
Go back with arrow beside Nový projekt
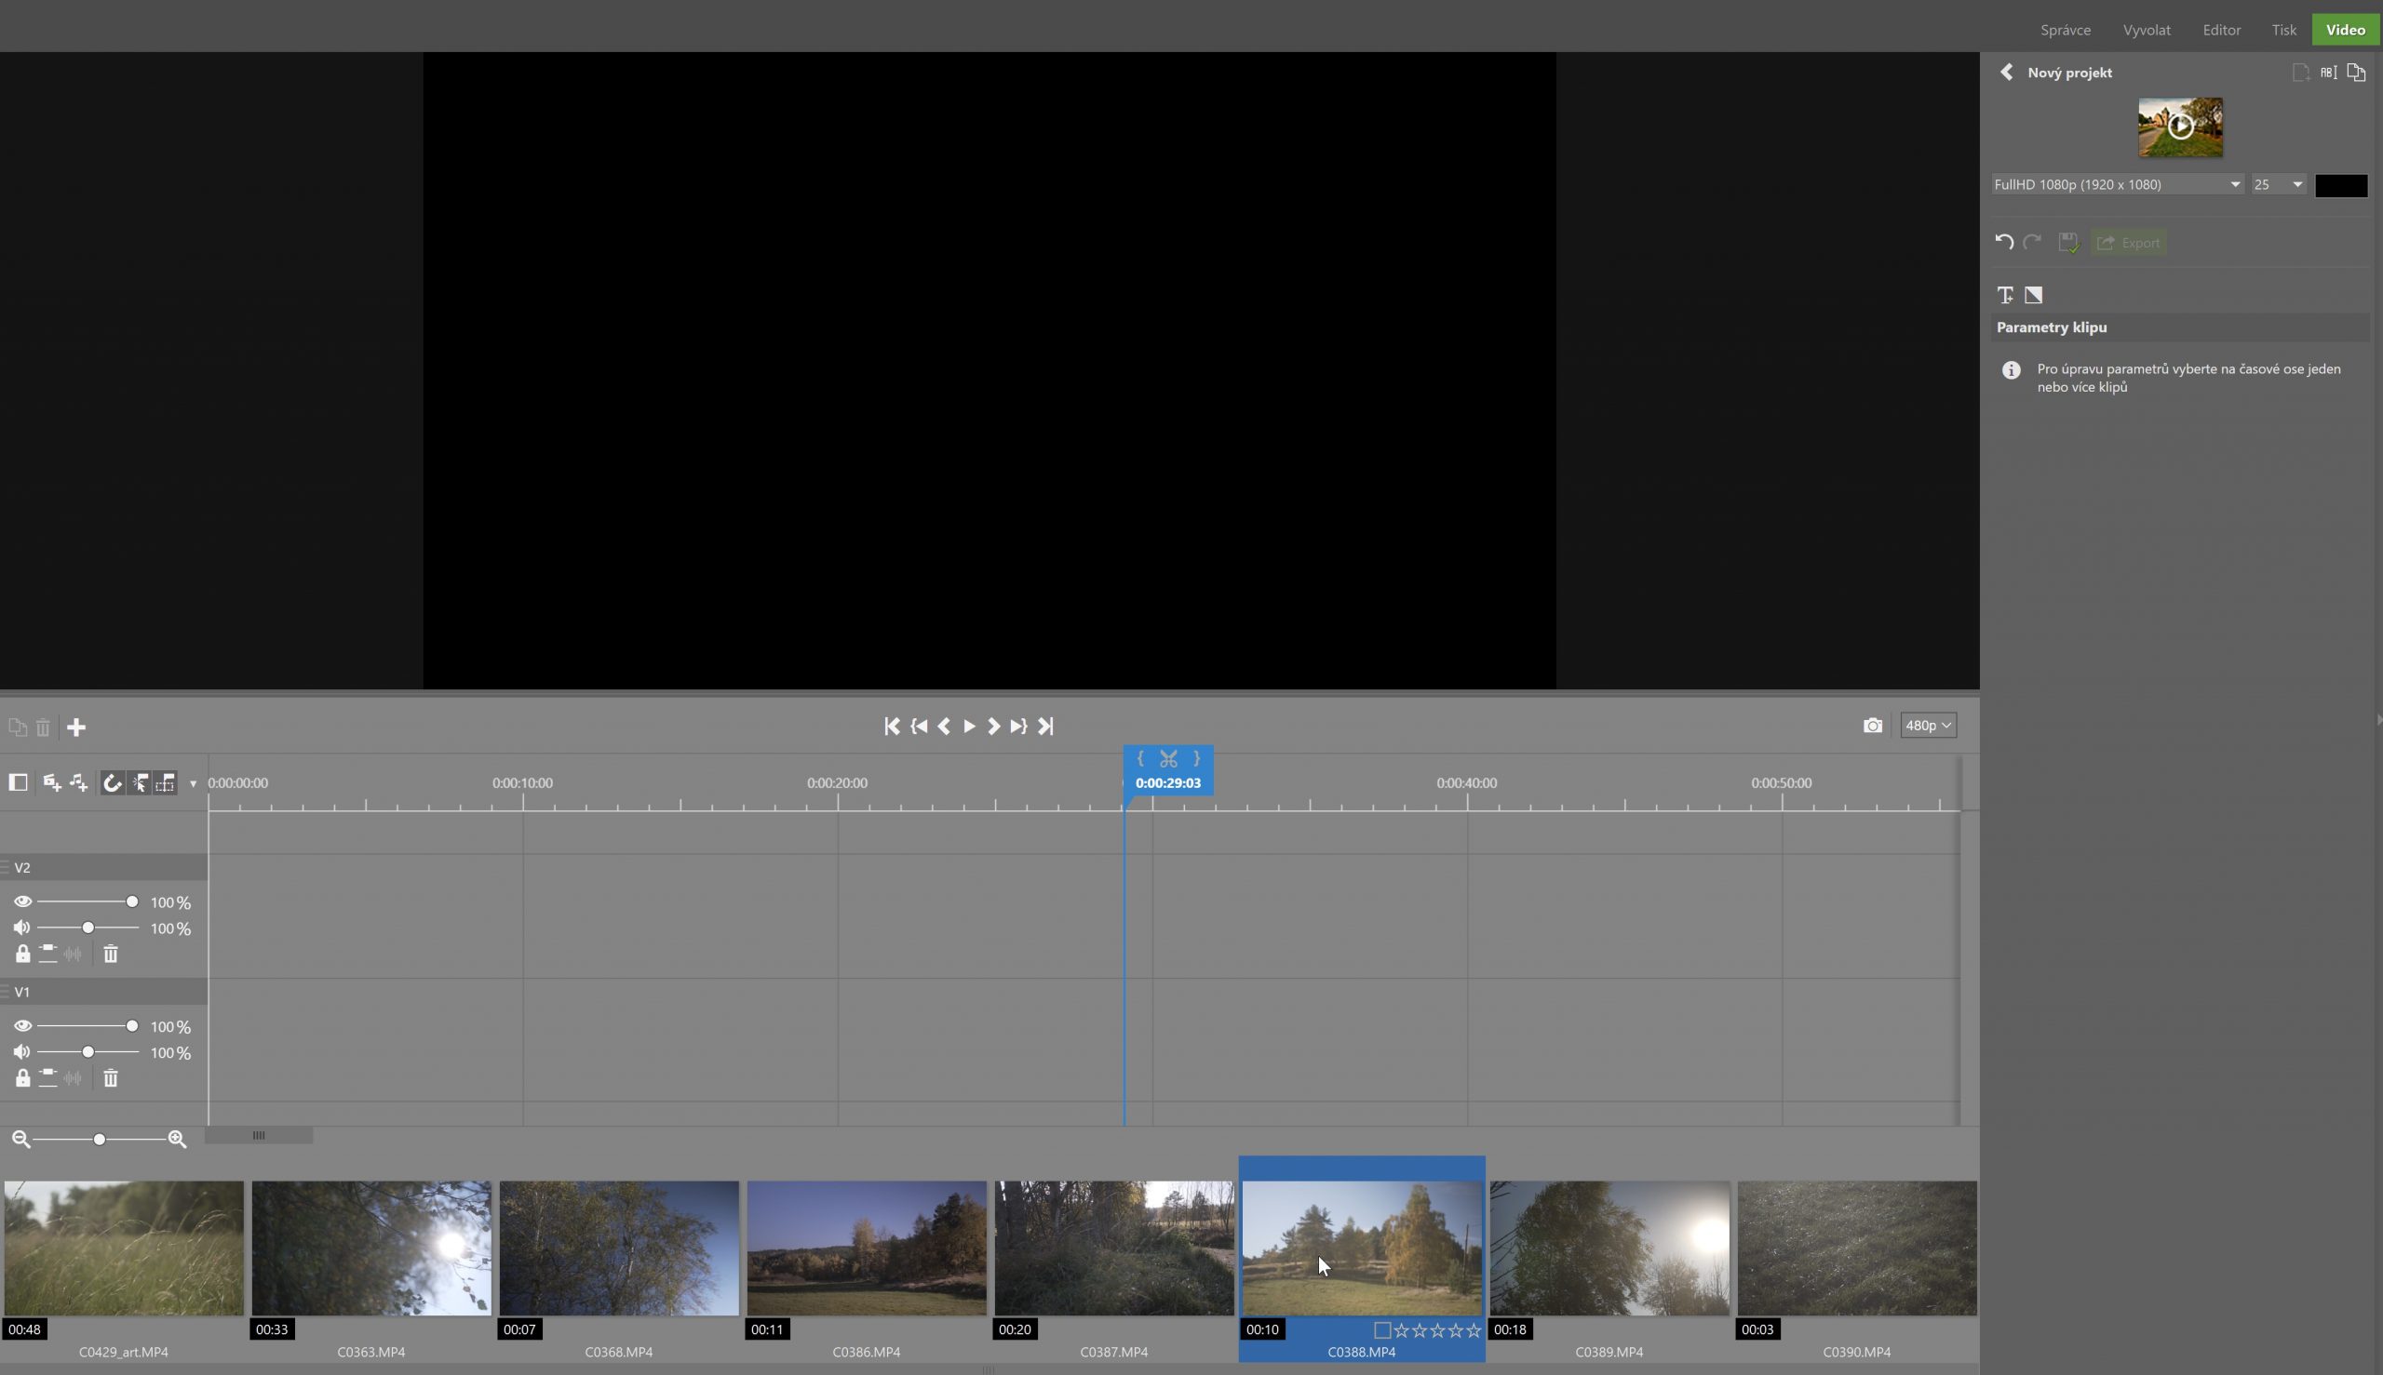pyautogui.click(x=2006, y=73)
